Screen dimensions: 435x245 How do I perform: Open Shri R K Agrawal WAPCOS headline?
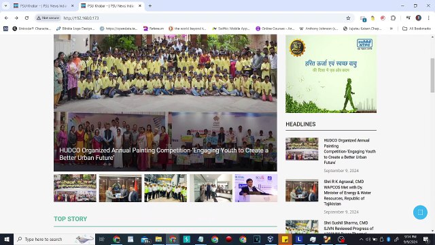click(x=347, y=193)
